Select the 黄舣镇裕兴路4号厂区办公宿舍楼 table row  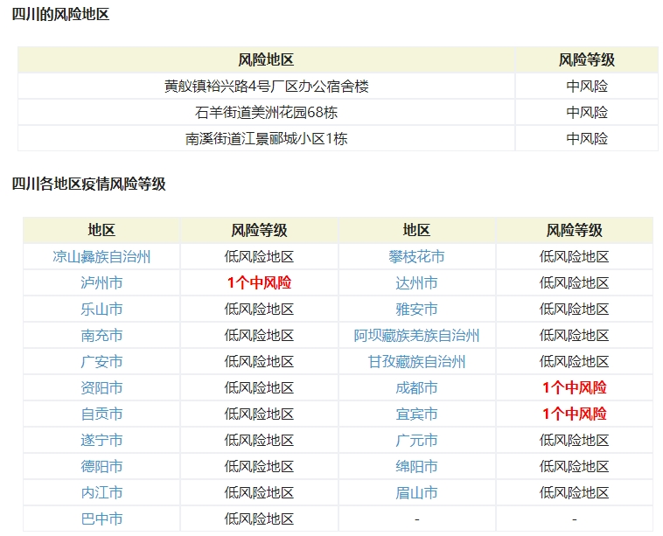(266, 87)
